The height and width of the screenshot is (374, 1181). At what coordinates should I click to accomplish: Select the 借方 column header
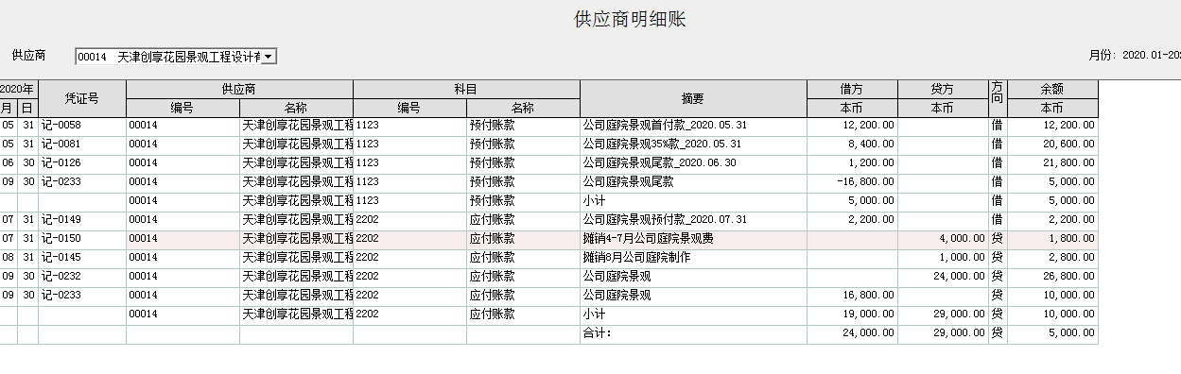coord(852,90)
